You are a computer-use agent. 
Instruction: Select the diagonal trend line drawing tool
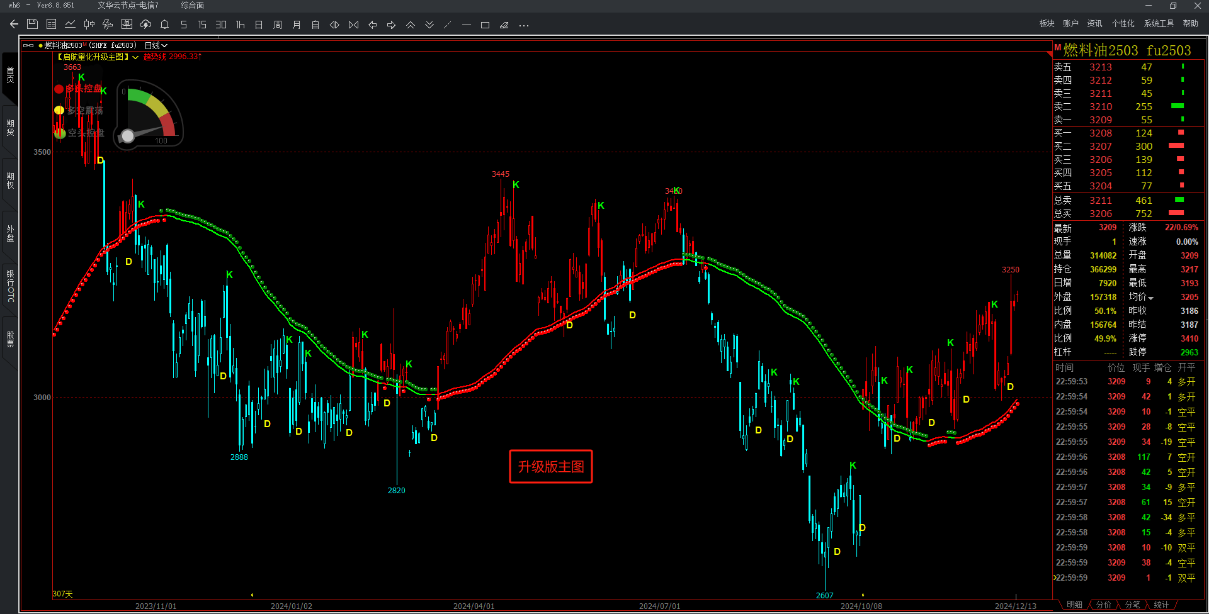click(x=448, y=25)
